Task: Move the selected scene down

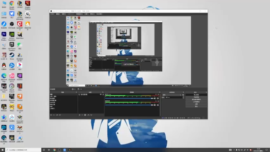Action: [60, 115]
